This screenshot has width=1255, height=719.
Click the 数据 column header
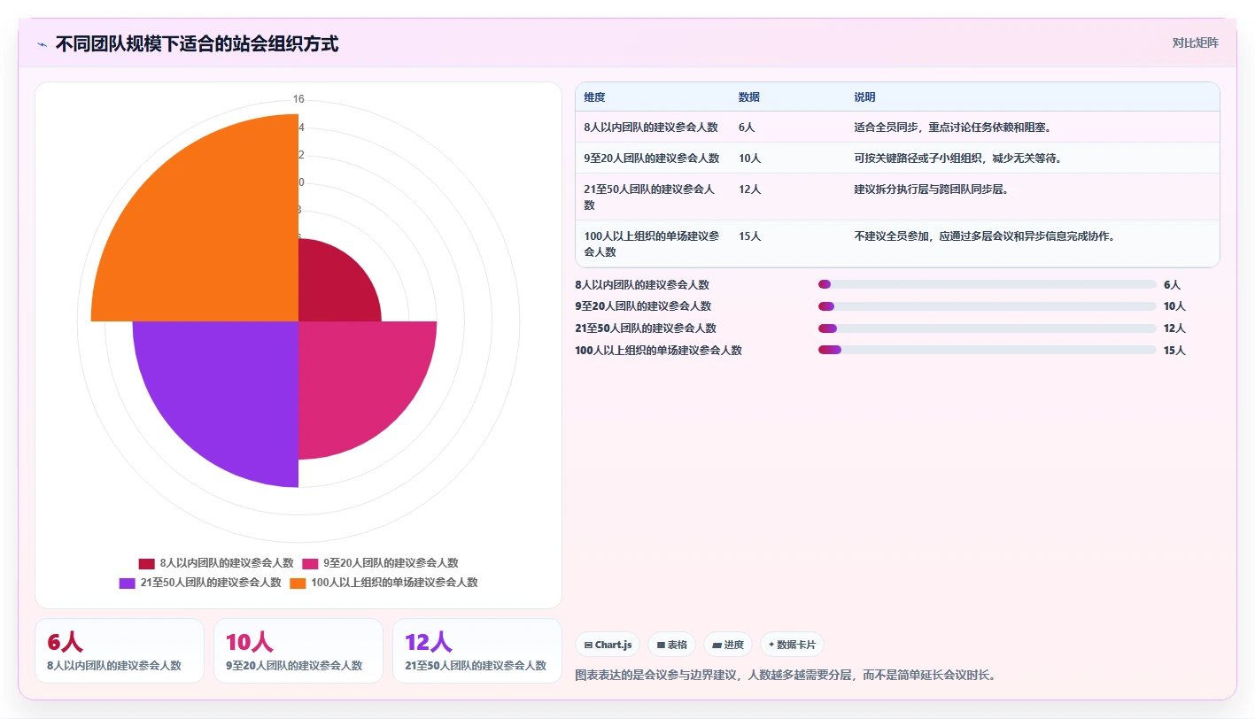[749, 97]
